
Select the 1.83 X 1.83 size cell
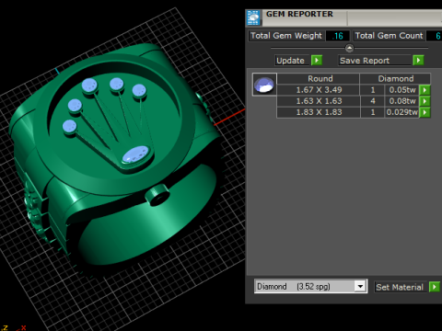click(319, 112)
